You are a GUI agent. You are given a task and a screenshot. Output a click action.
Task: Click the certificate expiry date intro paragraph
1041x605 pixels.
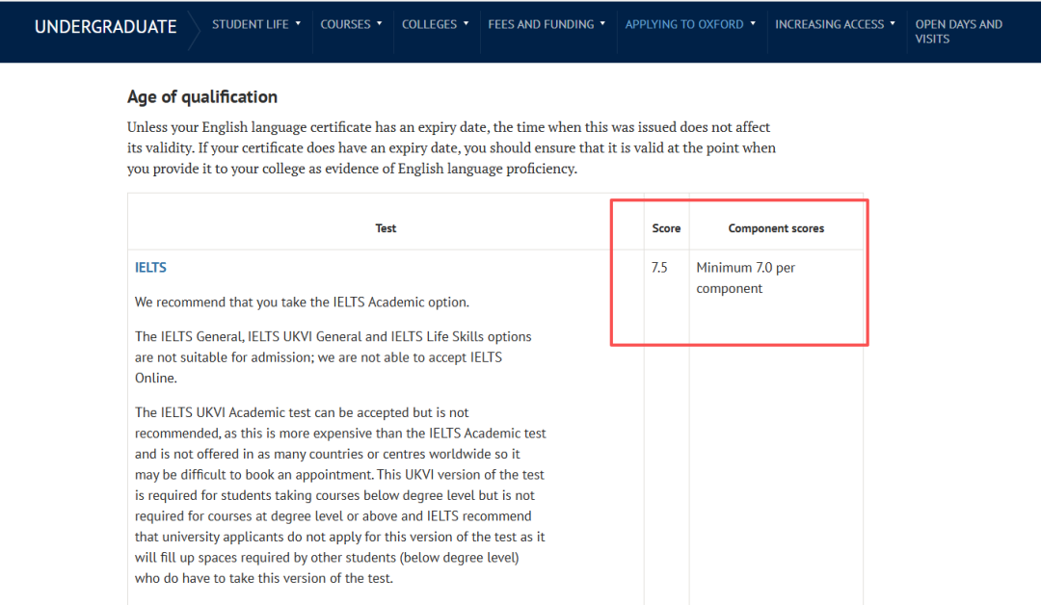coord(451,147)
